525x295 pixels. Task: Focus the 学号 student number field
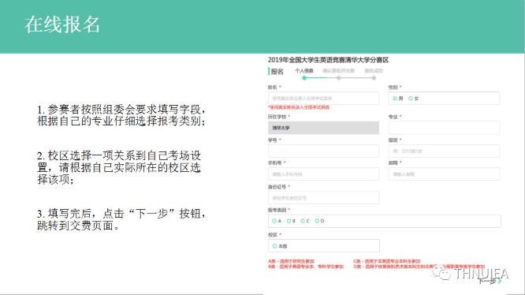point(323,151)
